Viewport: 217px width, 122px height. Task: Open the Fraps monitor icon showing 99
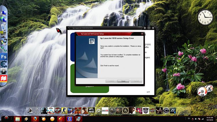pos(3,34)
